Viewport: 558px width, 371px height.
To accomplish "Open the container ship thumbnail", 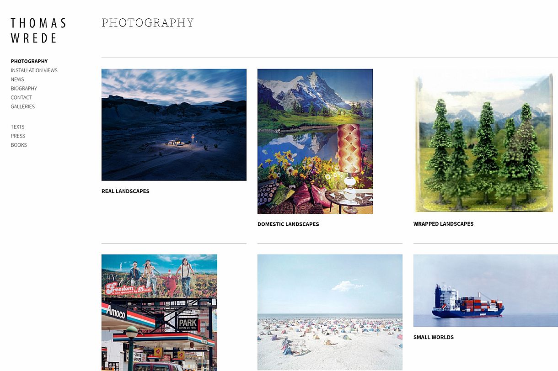I will tap(486, 291).
